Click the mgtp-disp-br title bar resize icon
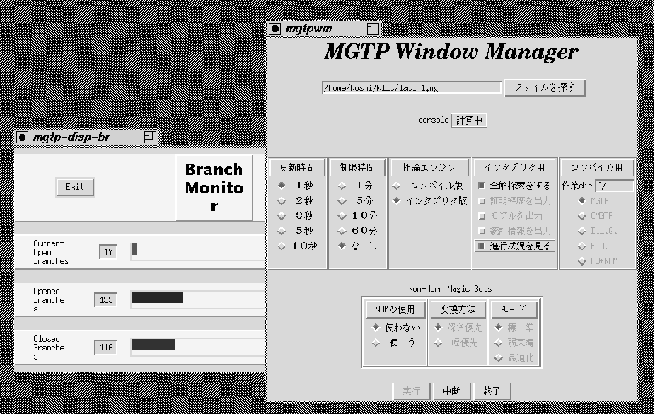The image size is (654, 414). (149, 137)
